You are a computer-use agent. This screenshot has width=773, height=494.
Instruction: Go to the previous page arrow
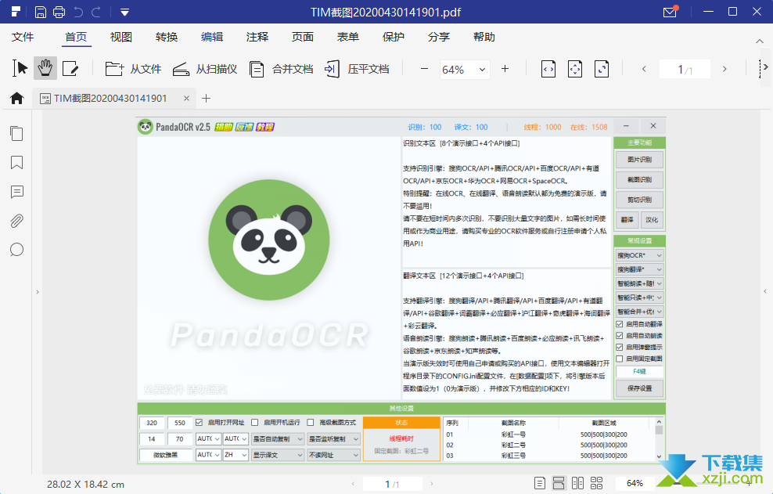coord(644,69)
